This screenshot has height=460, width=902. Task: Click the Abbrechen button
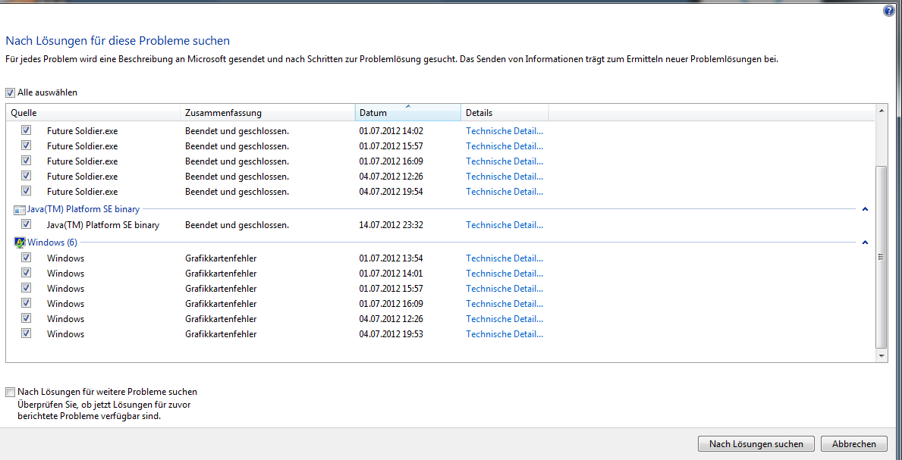click(x=853, y=444)
